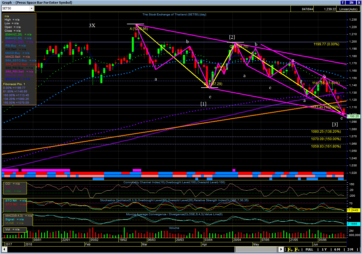This screenshot has width=362, height=254.
Task: Select the .SIM_SSTO.Buy legend entry
Action: [x=20, y=60]
